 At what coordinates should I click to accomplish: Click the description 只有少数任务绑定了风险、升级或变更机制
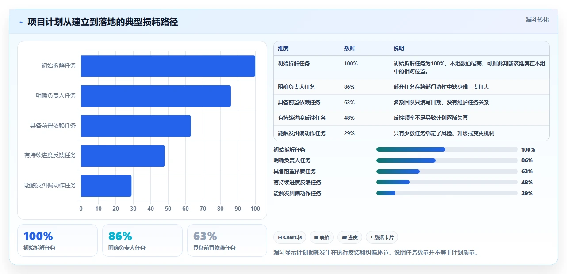click(x=444, y=133)
